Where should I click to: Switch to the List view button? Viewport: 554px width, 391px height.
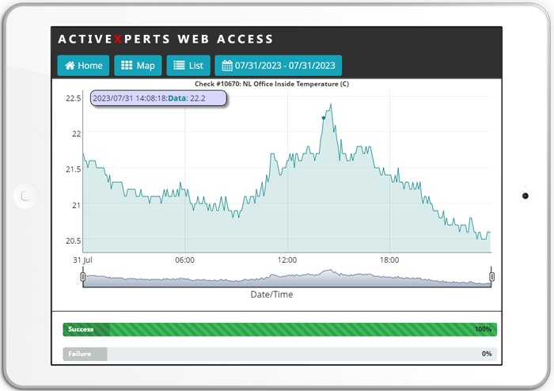coord(188,66)
